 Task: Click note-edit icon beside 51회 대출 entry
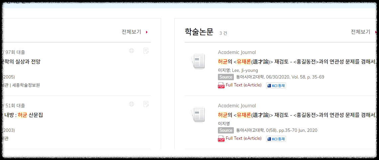click(x=146, y=104)
